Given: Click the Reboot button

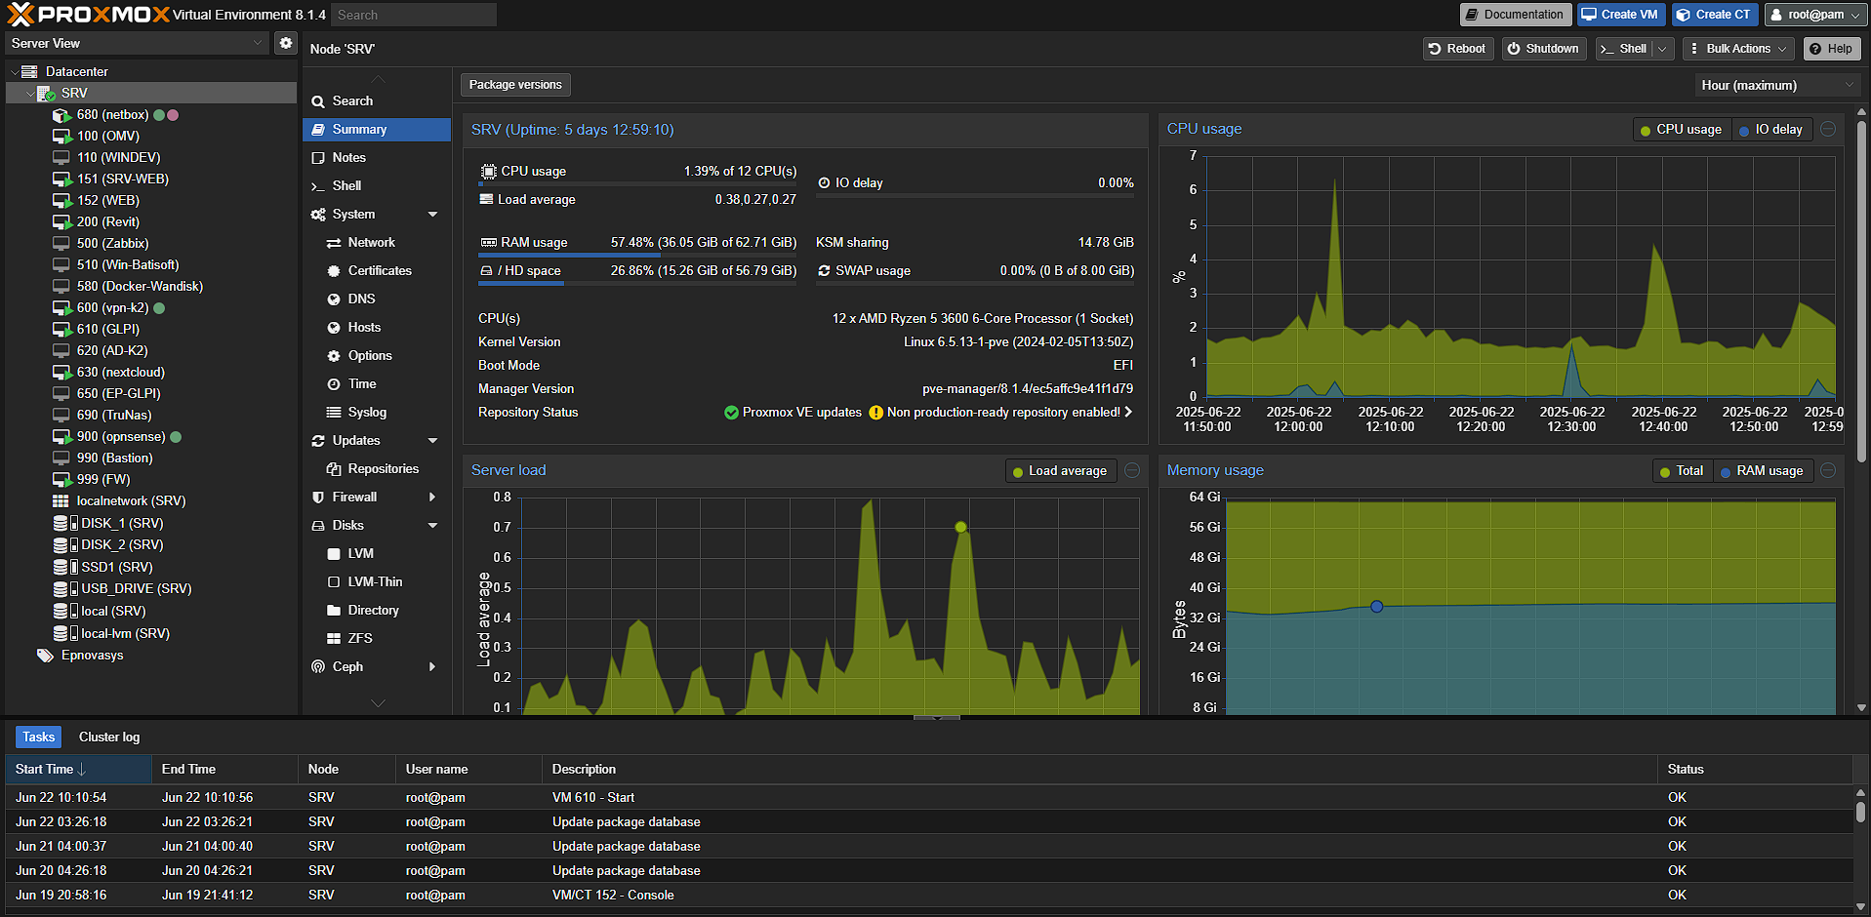Looking at the screenshot, I should tap(1458, 49).
